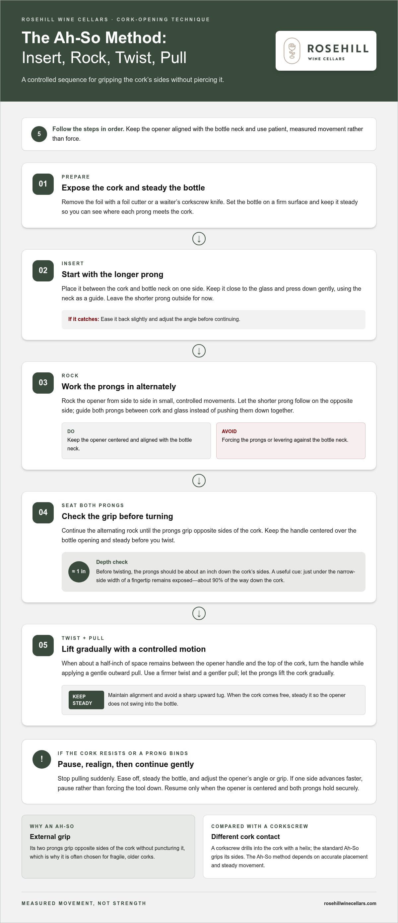Click the DO tip box

pyautogui.click(x=136, y=441)
